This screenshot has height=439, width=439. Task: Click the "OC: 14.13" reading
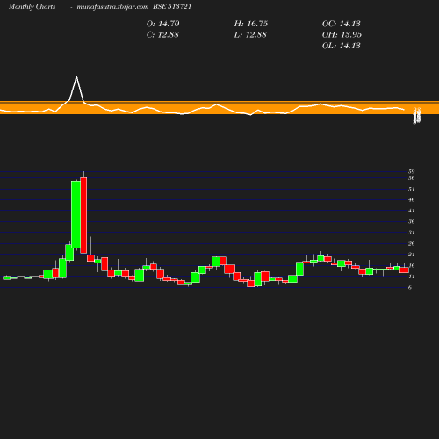click(x=342, y=24)
